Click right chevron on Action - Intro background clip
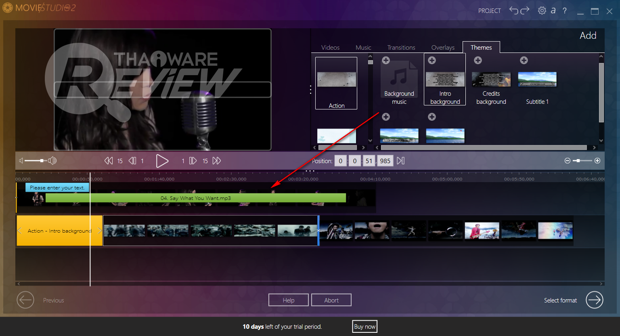Screen dimensions: 620x336 pyautogui.click(x=100, y=231)
